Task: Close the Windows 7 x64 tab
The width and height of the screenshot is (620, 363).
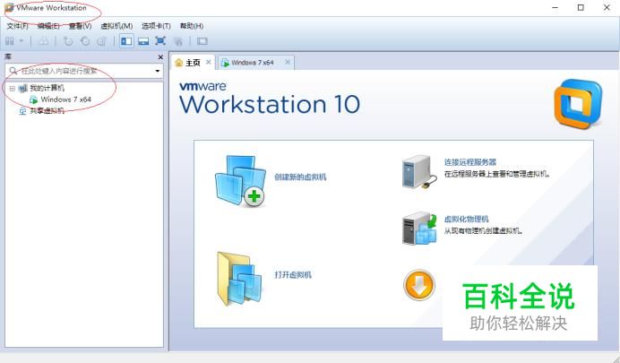Action: click(x=288, y=62)
